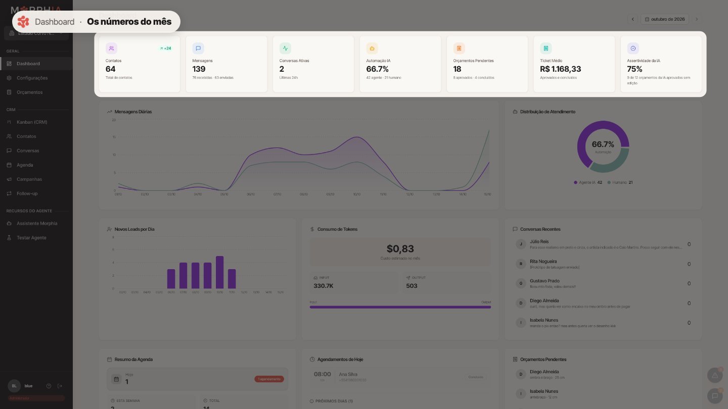This screenshot has width=728, height=409.
Task: Open Agenda in the sidebar
Action: [x=36, y=165]
